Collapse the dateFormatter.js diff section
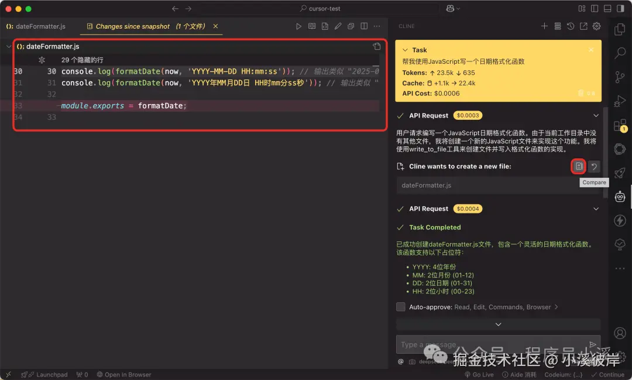This screenshot has width=632, height=380. (8, 46)
